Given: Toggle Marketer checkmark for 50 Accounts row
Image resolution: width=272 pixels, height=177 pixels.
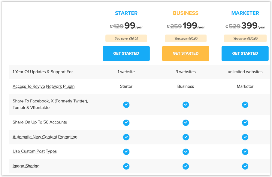Looking at the screenshot, I should coord(245,123).
